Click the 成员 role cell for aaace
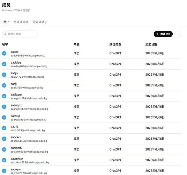Viewport: 187px width, 175px height. click(x=76, y=53)
